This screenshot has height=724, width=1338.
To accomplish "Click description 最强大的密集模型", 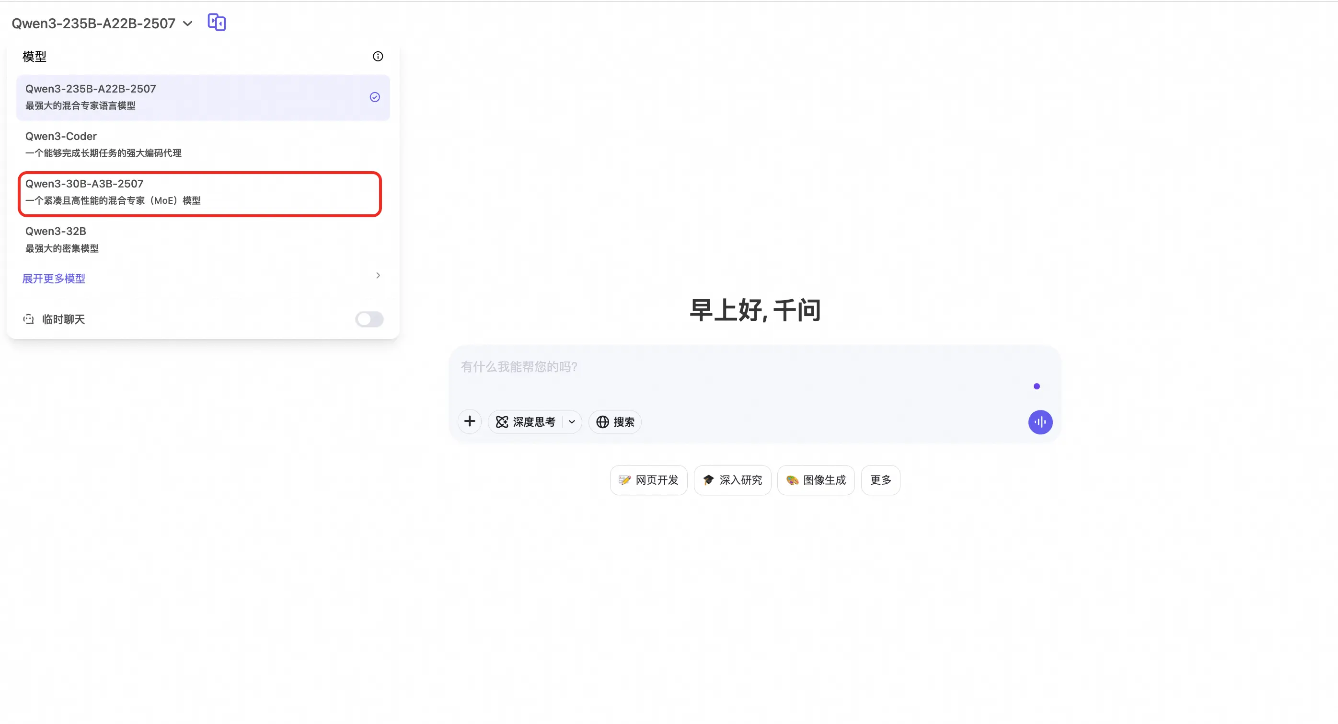I will coord(62,248).
